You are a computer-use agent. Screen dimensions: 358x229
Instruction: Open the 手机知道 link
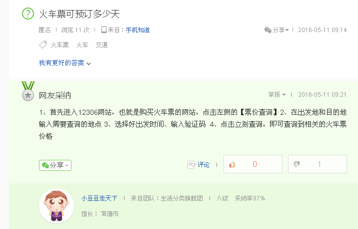click(137, 30)
